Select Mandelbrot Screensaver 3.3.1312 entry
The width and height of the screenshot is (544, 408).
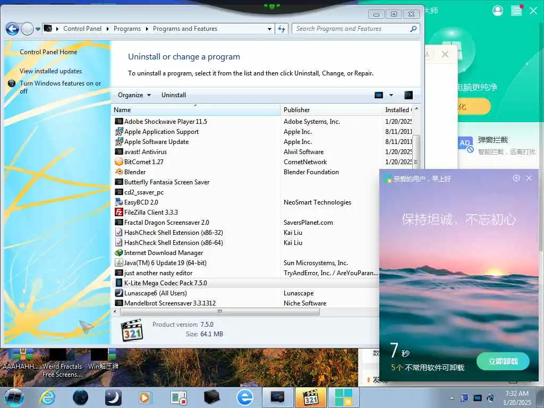[x=170, y=303]
